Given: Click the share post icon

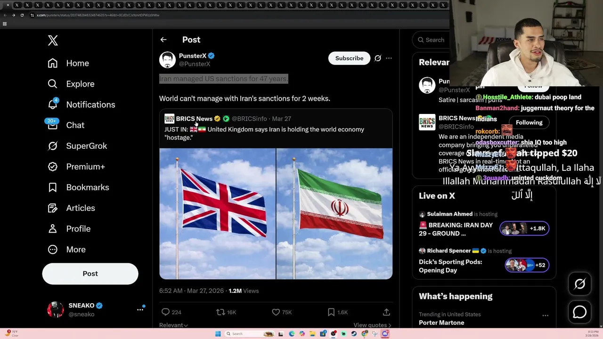Looking at the screenshot, I should click(x=386, y=312).
